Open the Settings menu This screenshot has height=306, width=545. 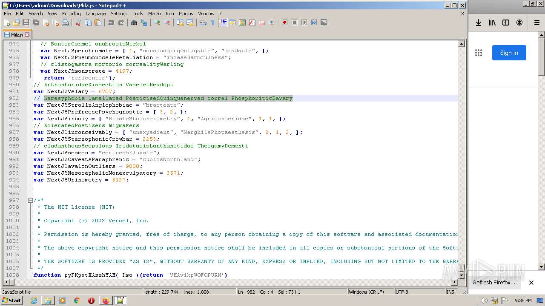point(119,14)
